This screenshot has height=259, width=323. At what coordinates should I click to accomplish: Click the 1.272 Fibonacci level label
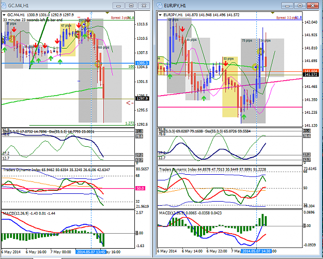(x=130, y=123)
